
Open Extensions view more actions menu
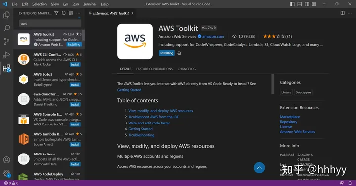coord(78,13)
